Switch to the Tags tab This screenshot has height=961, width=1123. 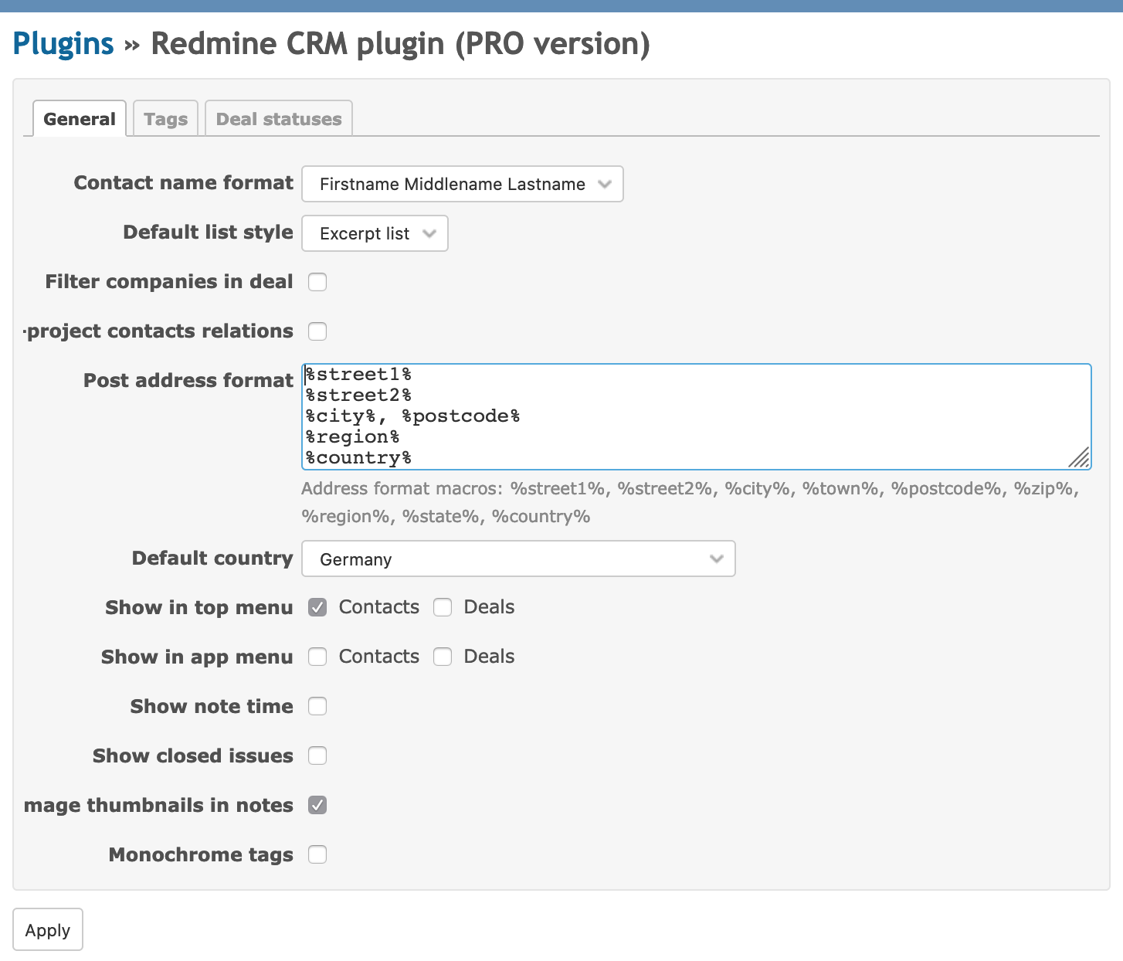click(166, 119)
